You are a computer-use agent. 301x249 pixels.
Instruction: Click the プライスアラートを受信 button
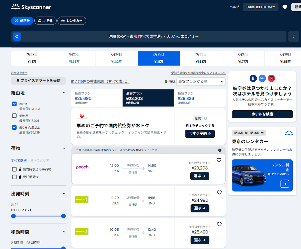38,80
